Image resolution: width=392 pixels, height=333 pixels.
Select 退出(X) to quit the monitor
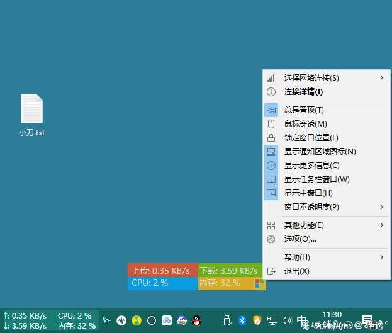[327, 271]
